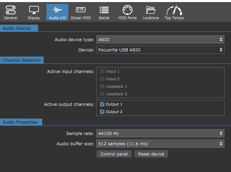
Task: Select the Display monitor icon
Action: (x=34, y=10)
